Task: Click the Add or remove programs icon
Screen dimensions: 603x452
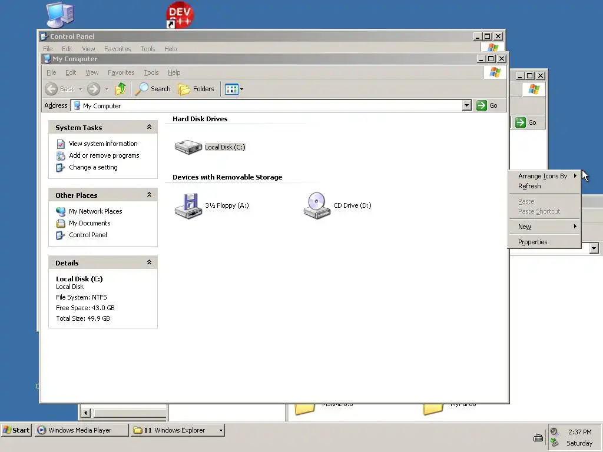Action: (x=61, y=155)
